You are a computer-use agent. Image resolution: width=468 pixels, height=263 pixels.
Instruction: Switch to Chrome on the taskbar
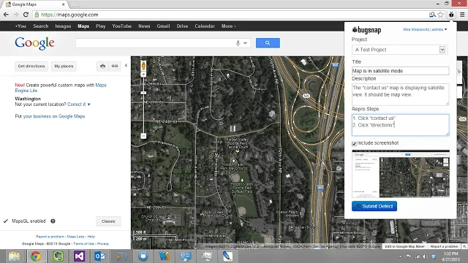tap(36, 256)
